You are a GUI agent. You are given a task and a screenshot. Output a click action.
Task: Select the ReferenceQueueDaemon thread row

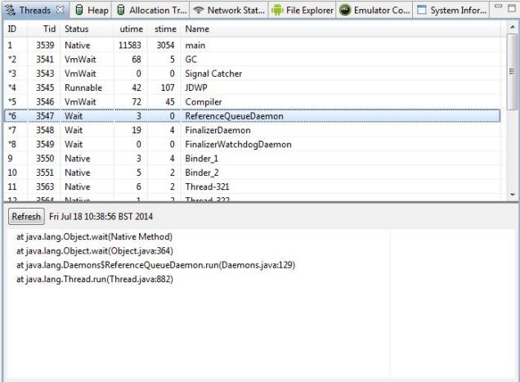[x=252, y=116]
